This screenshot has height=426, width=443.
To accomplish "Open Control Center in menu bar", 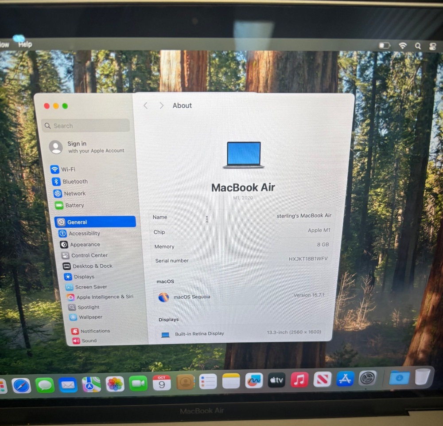I will point(433,46).
